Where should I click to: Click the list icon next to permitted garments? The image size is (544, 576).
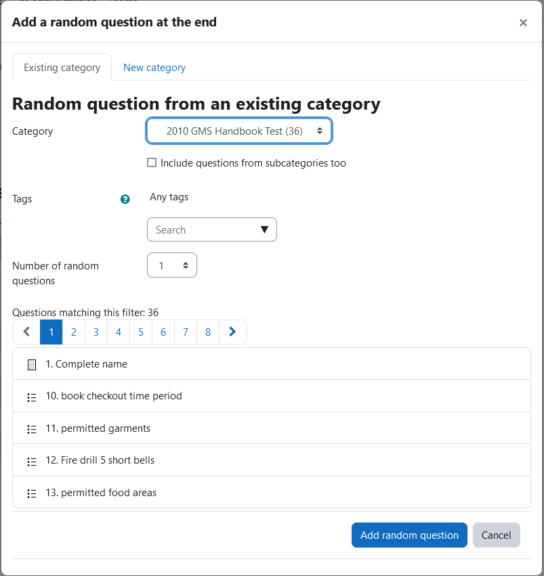pyautogui.click(x=32, y=429)
